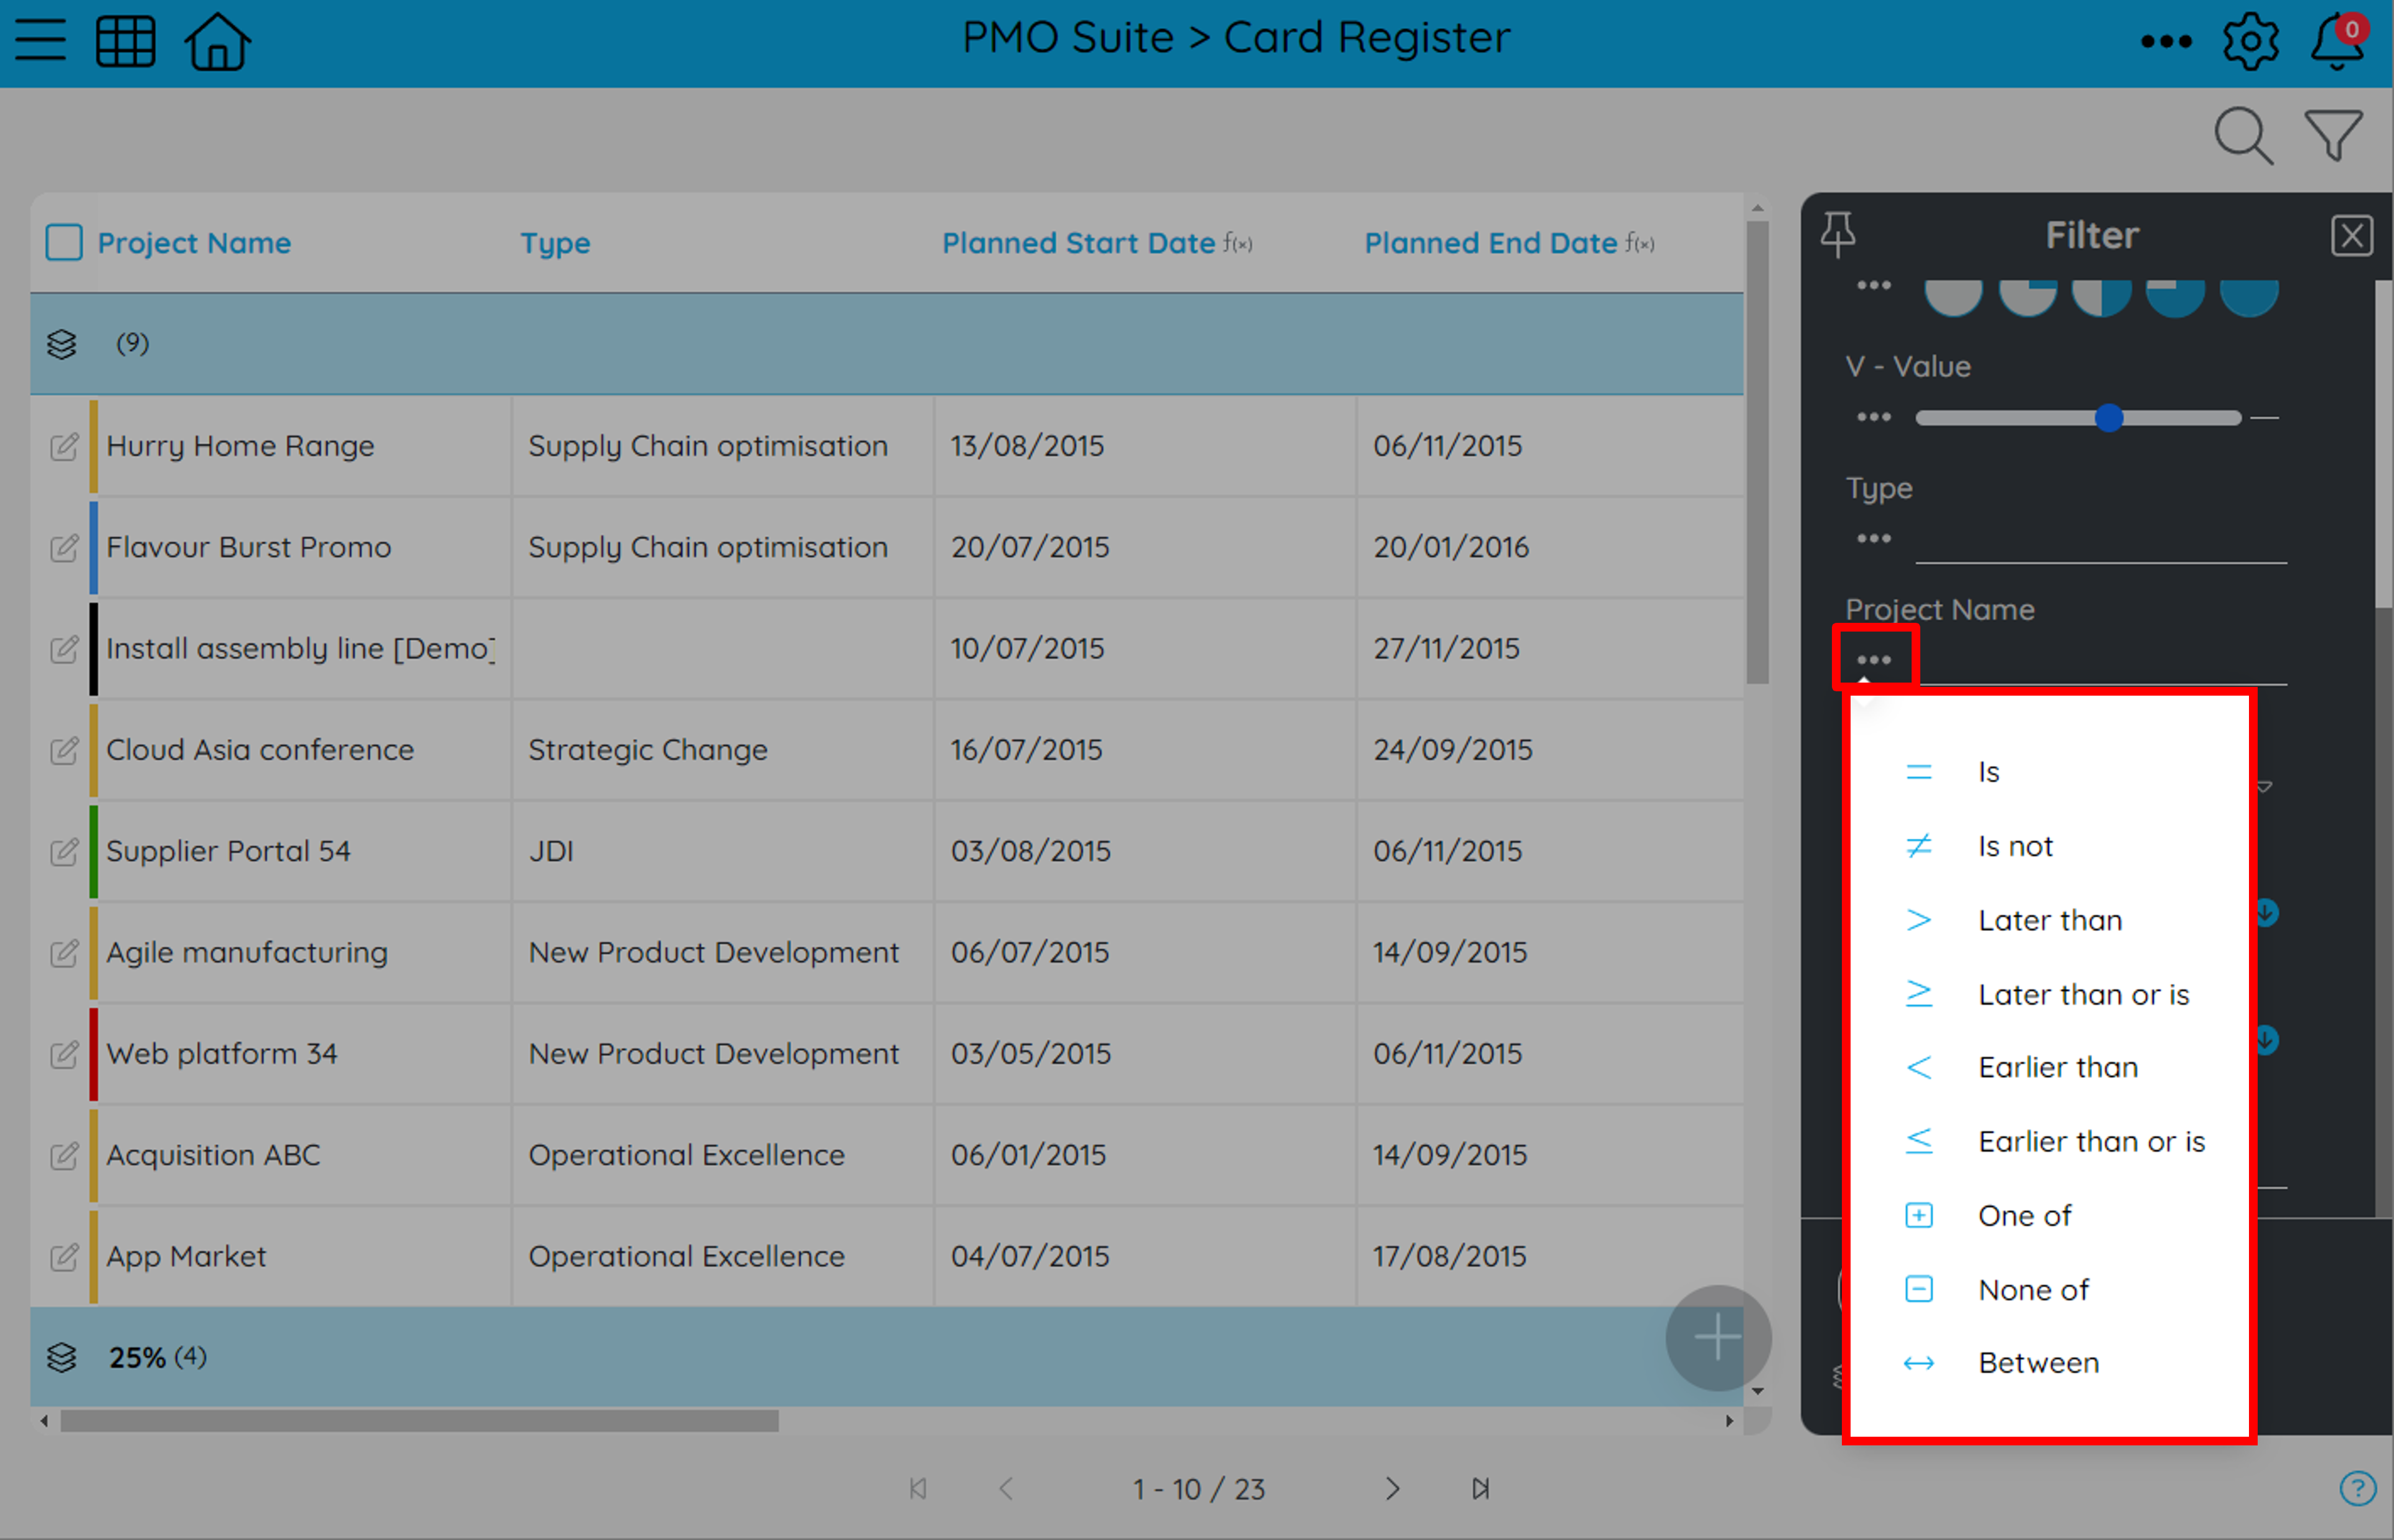
Task: Open operator menu for progress pie filter
Action: tap(1874, 286)
